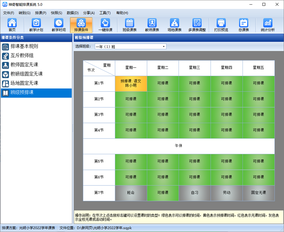Click the gray 自习 cell on 星期三
The height and width of the screenshot is (232, 284).
tap(195, 193)
